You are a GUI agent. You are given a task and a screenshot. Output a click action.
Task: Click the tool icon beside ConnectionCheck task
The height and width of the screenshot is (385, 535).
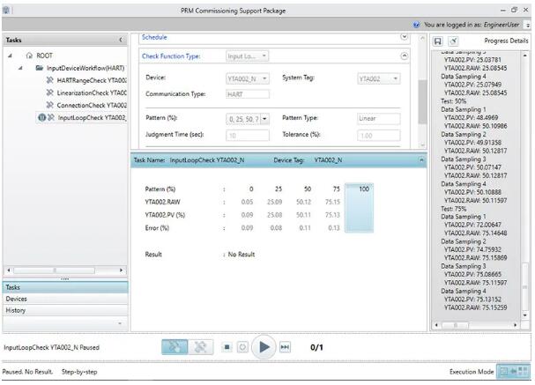[50, 105]
